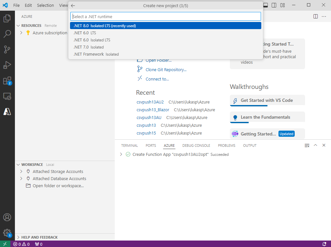Toggle the split editor layout icon

(315, 16)
